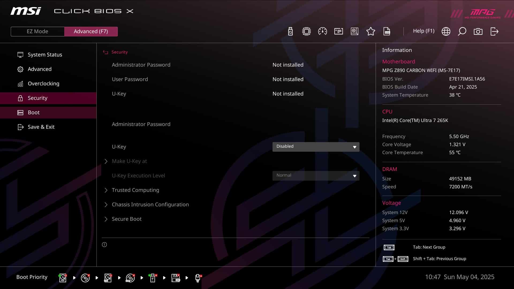The image size is (514, 289).
Task: Click U-Key 'Not installed' status value
Action: pyautogui.click(x=288, y=94)
